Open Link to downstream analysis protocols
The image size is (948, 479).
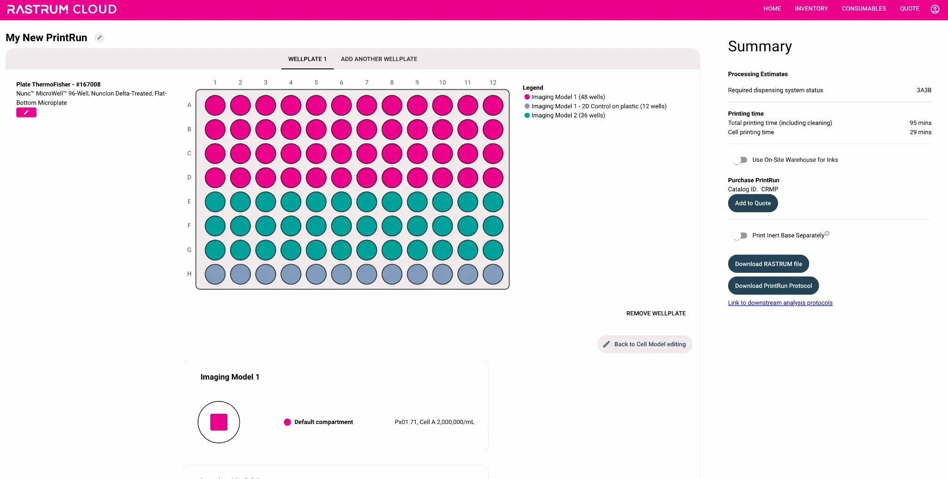780,302
